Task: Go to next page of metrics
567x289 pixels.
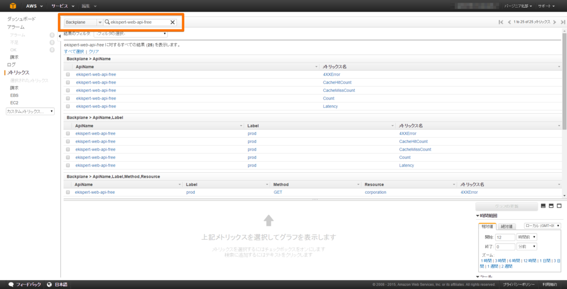Action: click(x=555, y=22)
